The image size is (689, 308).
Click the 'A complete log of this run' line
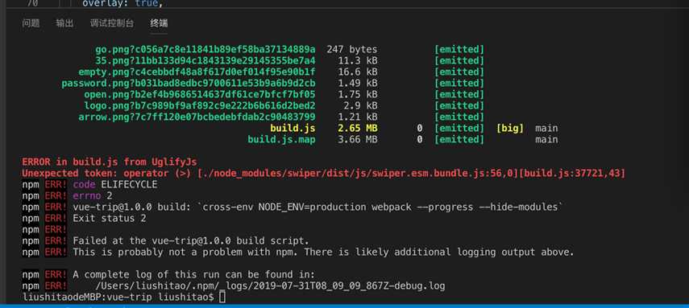coord(193,275)
